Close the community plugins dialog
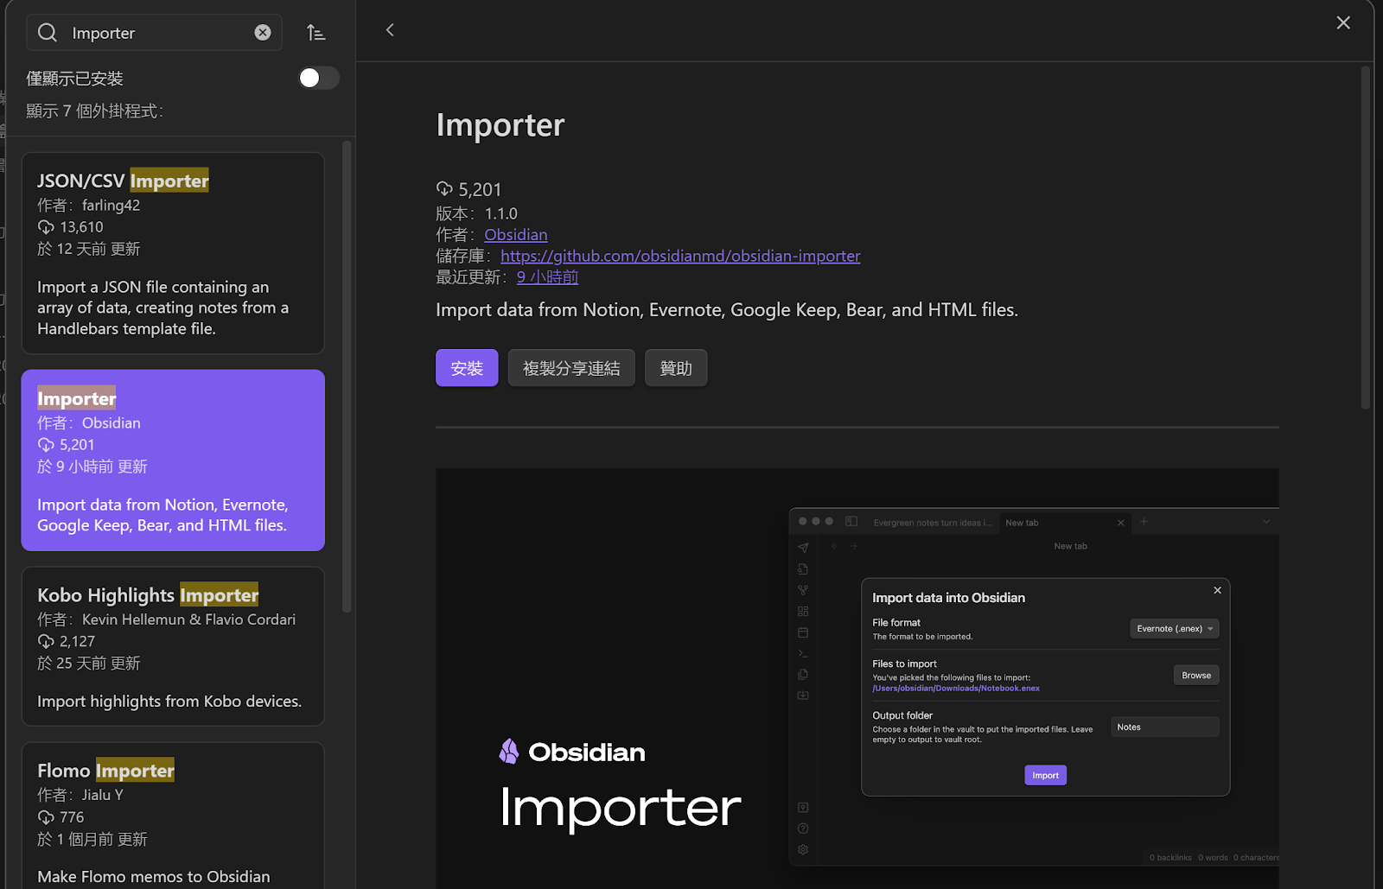Viewport: 1383px width, 889px height. pyautogui.click(x=1343, y=22)
